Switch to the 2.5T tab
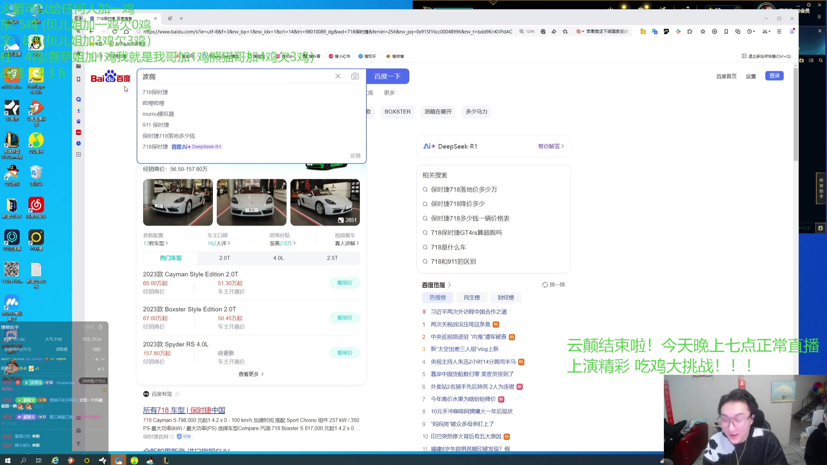This screenshot has height=465, width=827. coord(332,258)
